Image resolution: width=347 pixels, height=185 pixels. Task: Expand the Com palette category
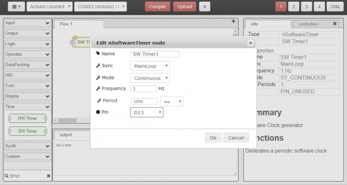tap(27, 86)
